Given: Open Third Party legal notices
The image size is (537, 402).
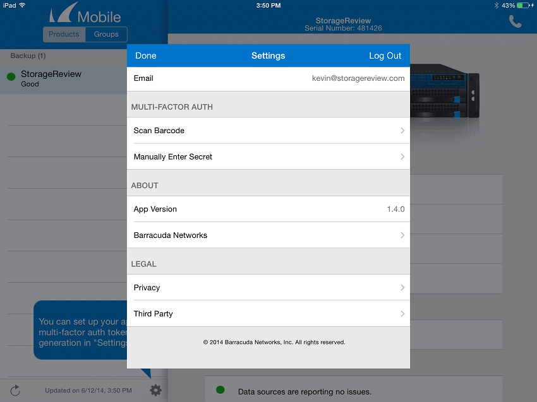Looking at the screenshot, I should click(268, 314).
